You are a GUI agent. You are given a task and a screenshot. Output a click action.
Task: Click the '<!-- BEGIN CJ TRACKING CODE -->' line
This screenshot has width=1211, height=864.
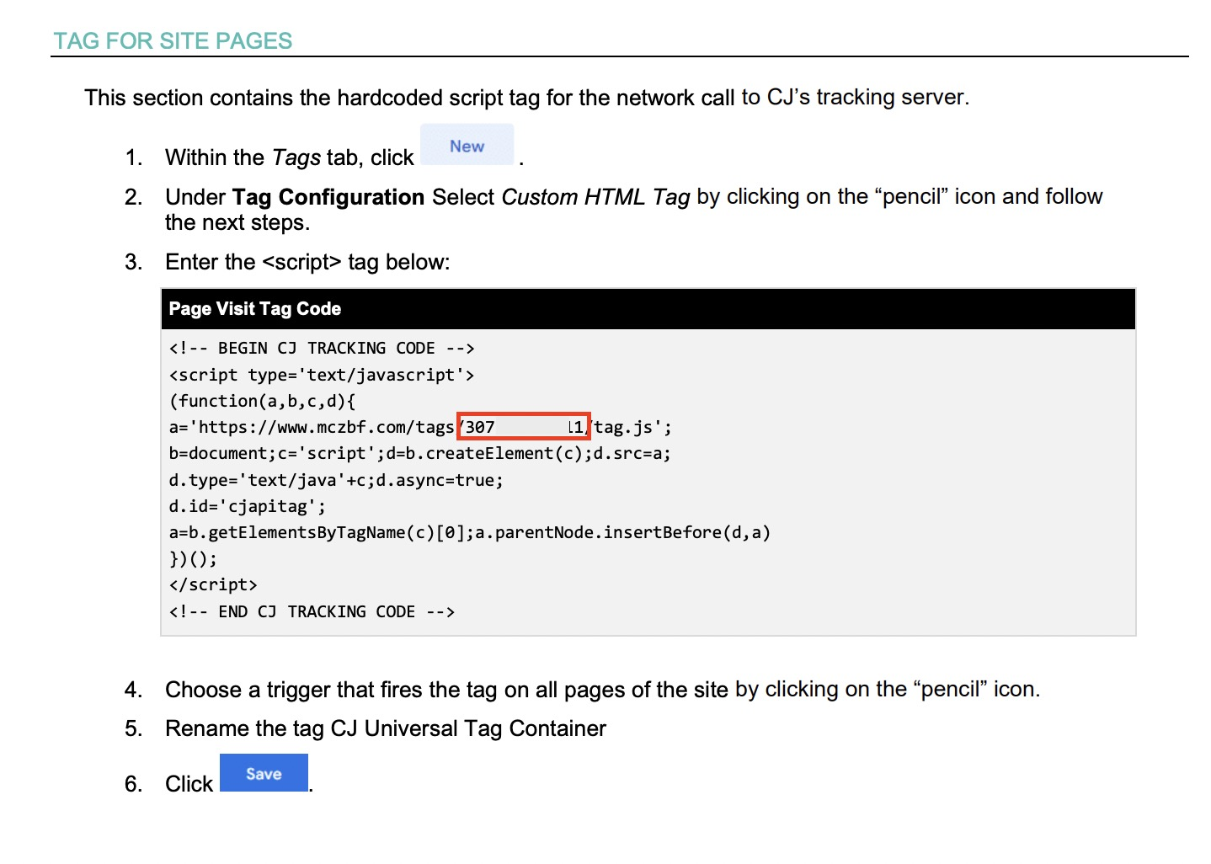pyautogui.click(x=322, y=349)
